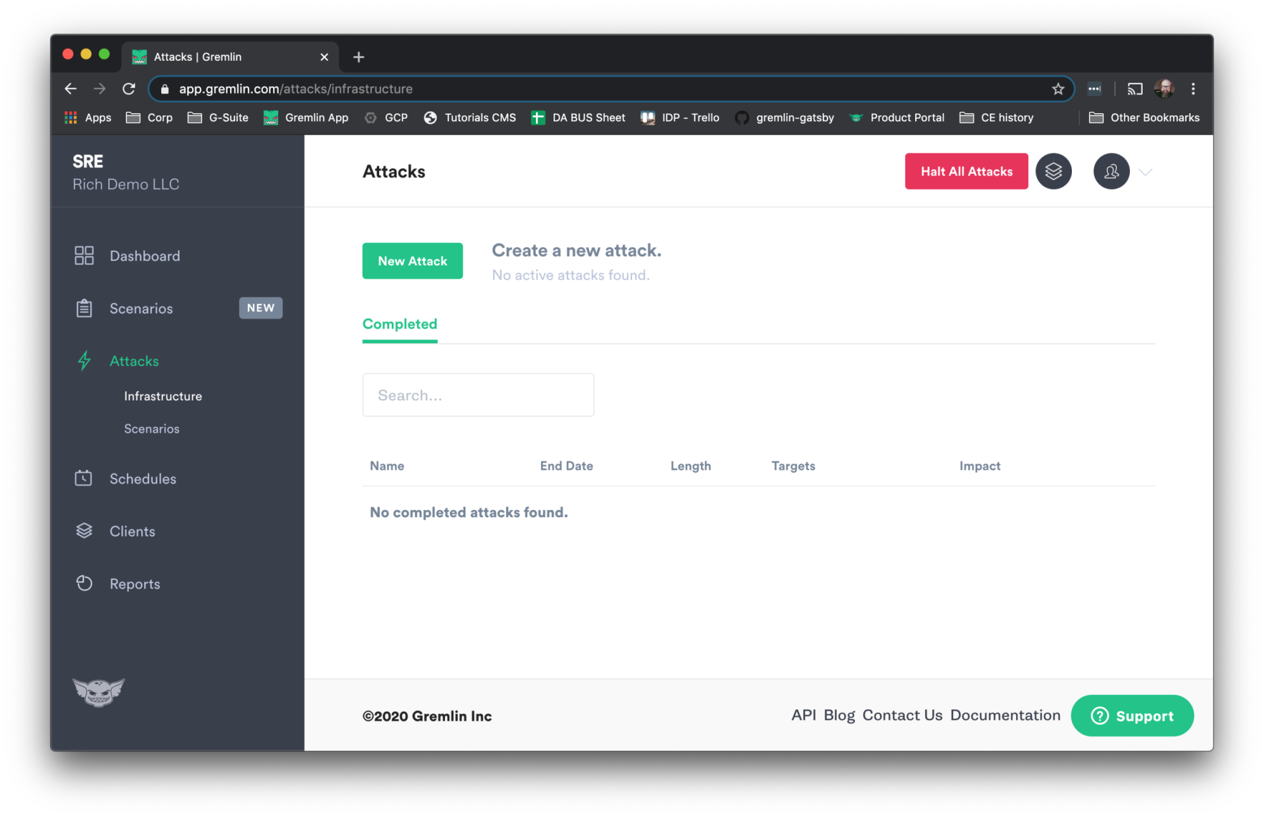
Task: Open the stacked layers button in header
Action: click(x=1054, y=171)
